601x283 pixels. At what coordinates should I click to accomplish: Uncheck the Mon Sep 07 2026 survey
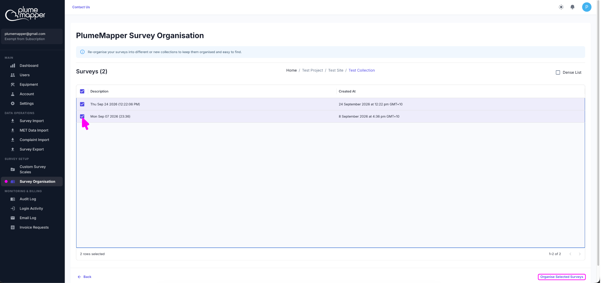(82, 117)
